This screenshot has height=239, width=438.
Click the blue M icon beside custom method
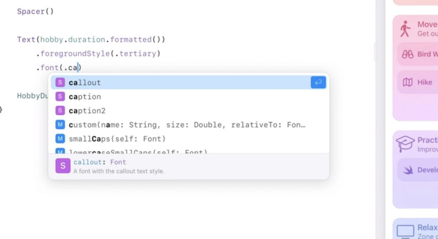click(60, 125)
